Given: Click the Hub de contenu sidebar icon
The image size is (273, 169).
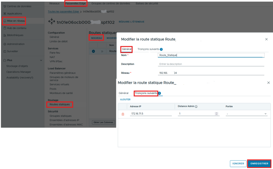Looking at the screenshot, I should point(5,28).
